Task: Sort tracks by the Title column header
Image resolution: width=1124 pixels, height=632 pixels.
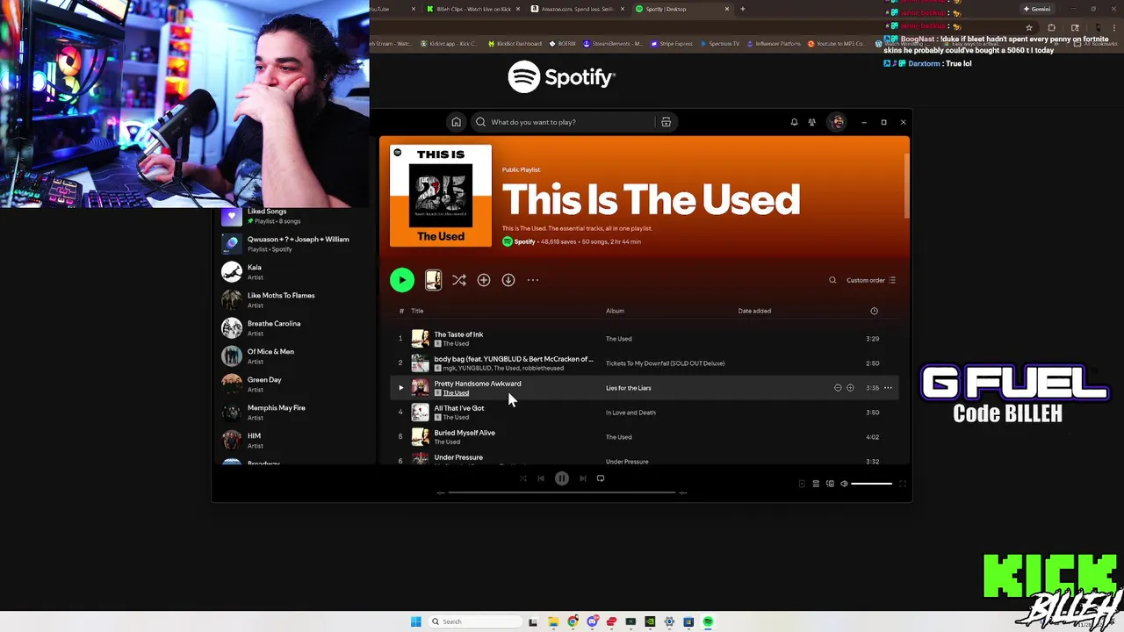Action: click(417, 311)
